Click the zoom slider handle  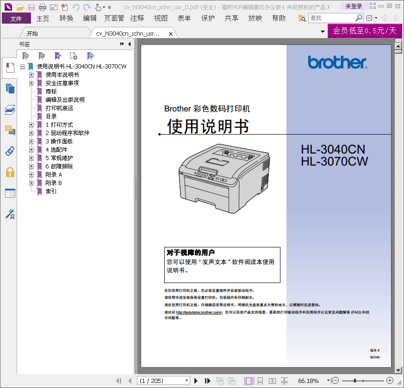355,381
